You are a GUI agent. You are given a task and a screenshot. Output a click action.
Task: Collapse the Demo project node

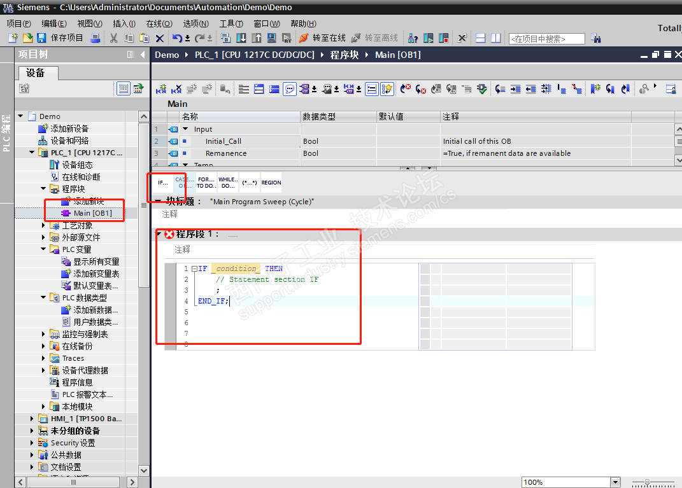20,116
